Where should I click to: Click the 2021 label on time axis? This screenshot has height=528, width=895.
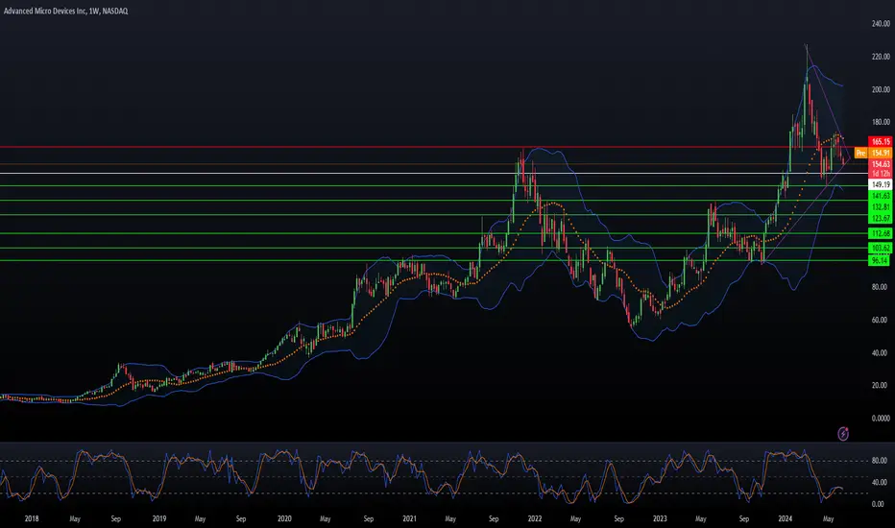[x=409, y=518]
